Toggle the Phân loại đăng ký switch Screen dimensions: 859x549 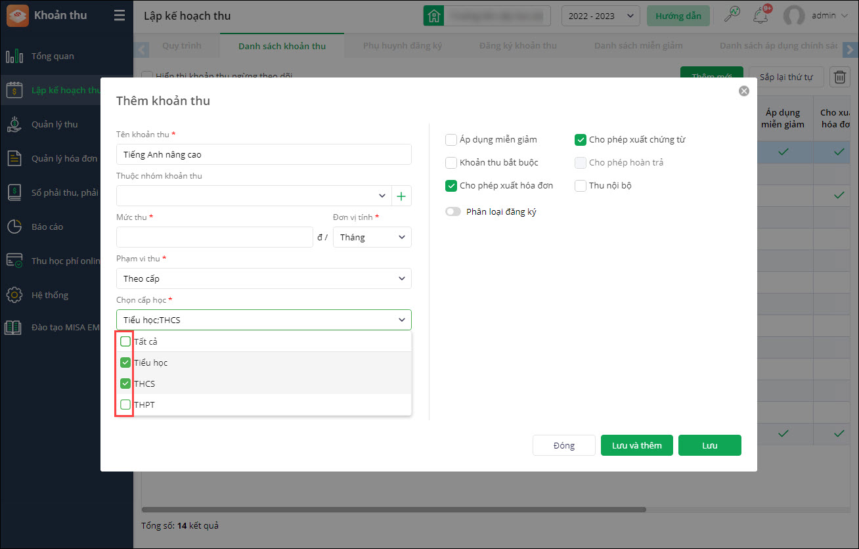tap(453, 211)
